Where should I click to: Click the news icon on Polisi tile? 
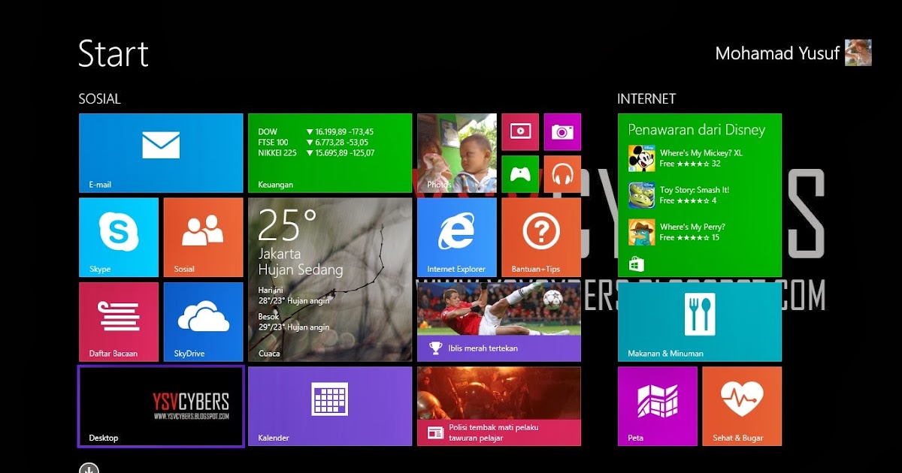click(x=435, y=432)
